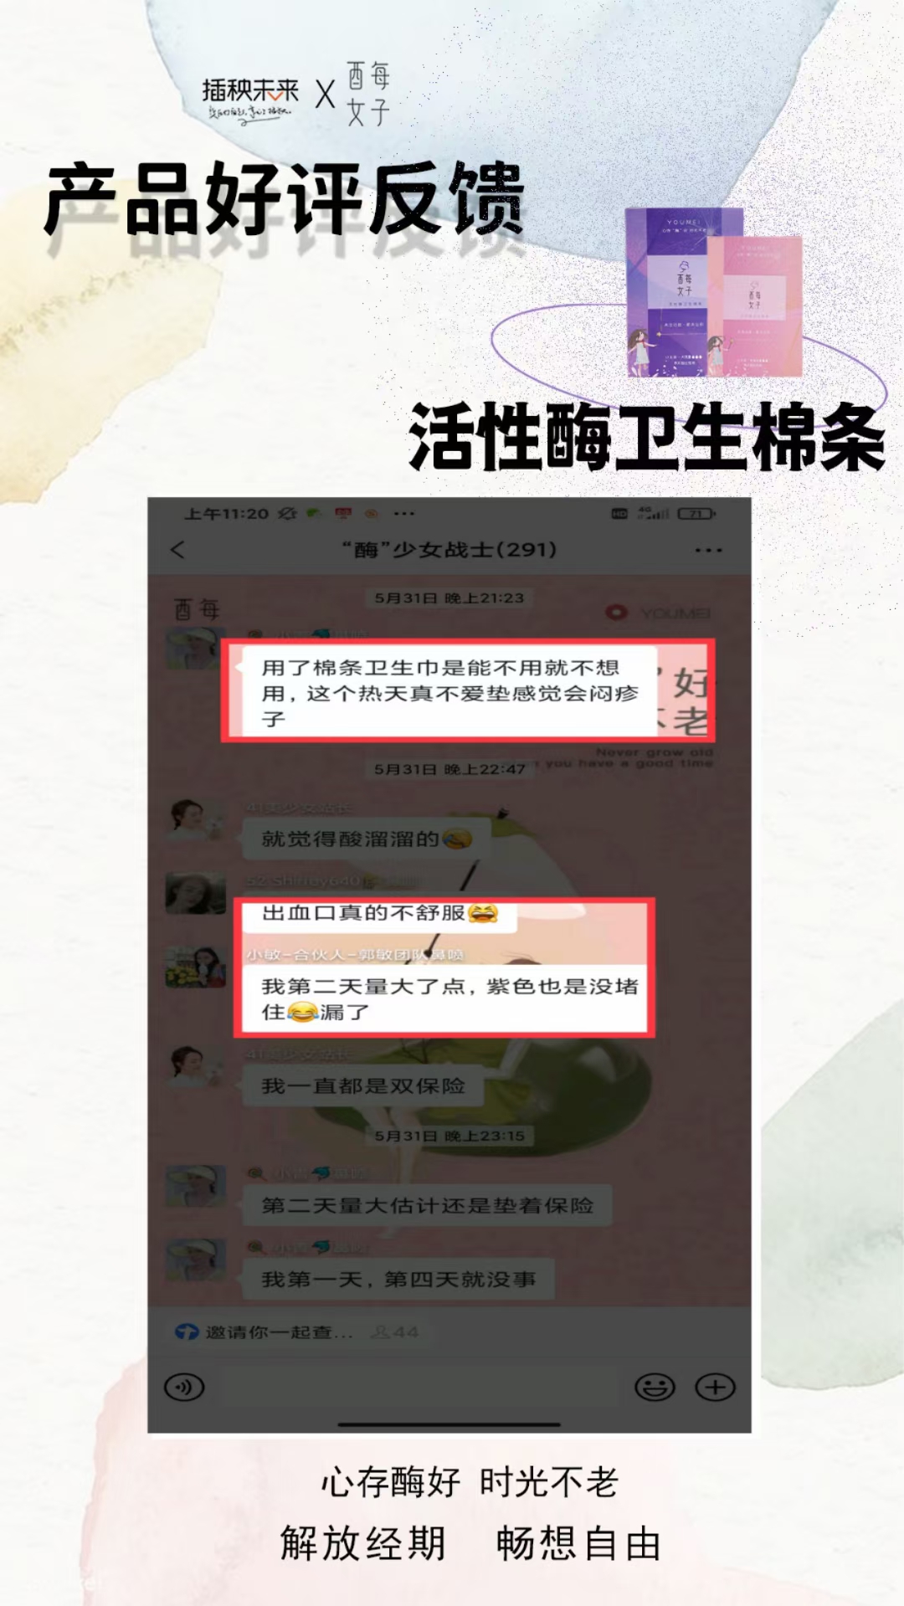Viewport: 904px width, 1606px height.
Task: Click the message text input field
Action: click(418, 1388)
